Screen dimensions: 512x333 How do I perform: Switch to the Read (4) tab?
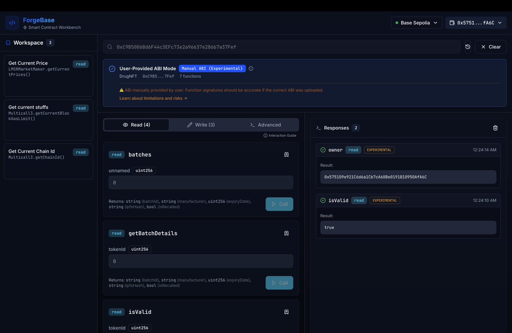coord(137,125)
